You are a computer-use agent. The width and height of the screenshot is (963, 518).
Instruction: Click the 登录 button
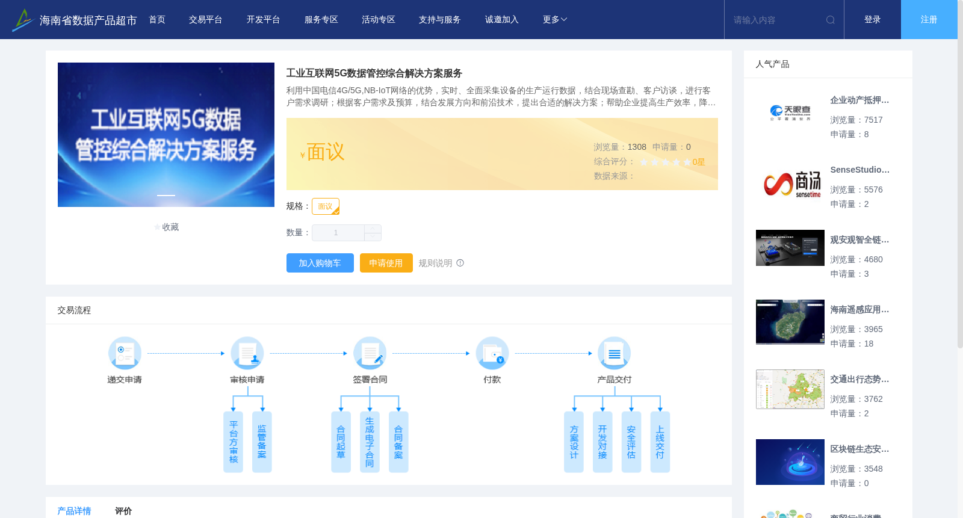pos(873,20)
